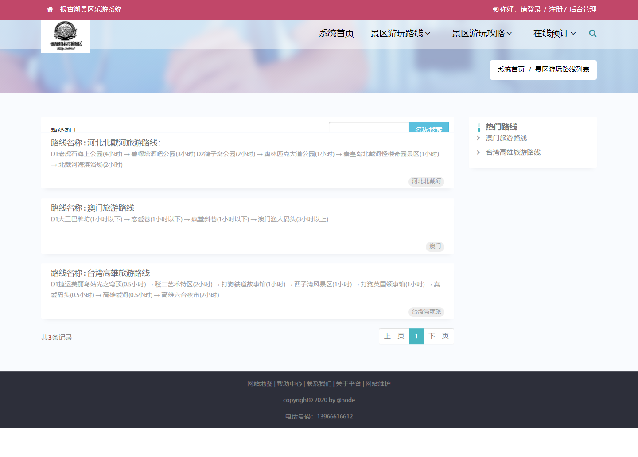Go to 下一页 in pagination
Viewport: 638px width, 457px height.
click(439, 336)
